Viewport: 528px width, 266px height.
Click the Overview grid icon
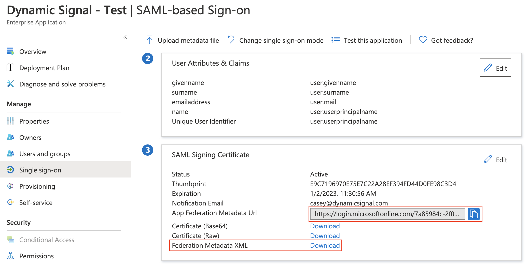10,51
